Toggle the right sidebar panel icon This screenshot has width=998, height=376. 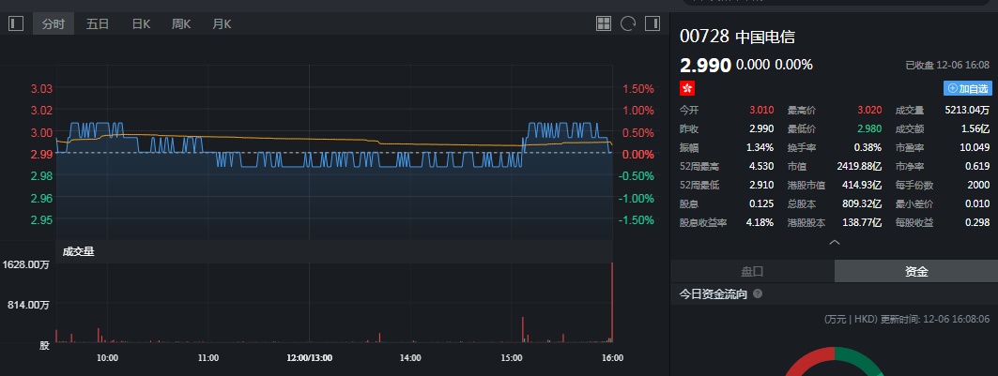[653, 23]
